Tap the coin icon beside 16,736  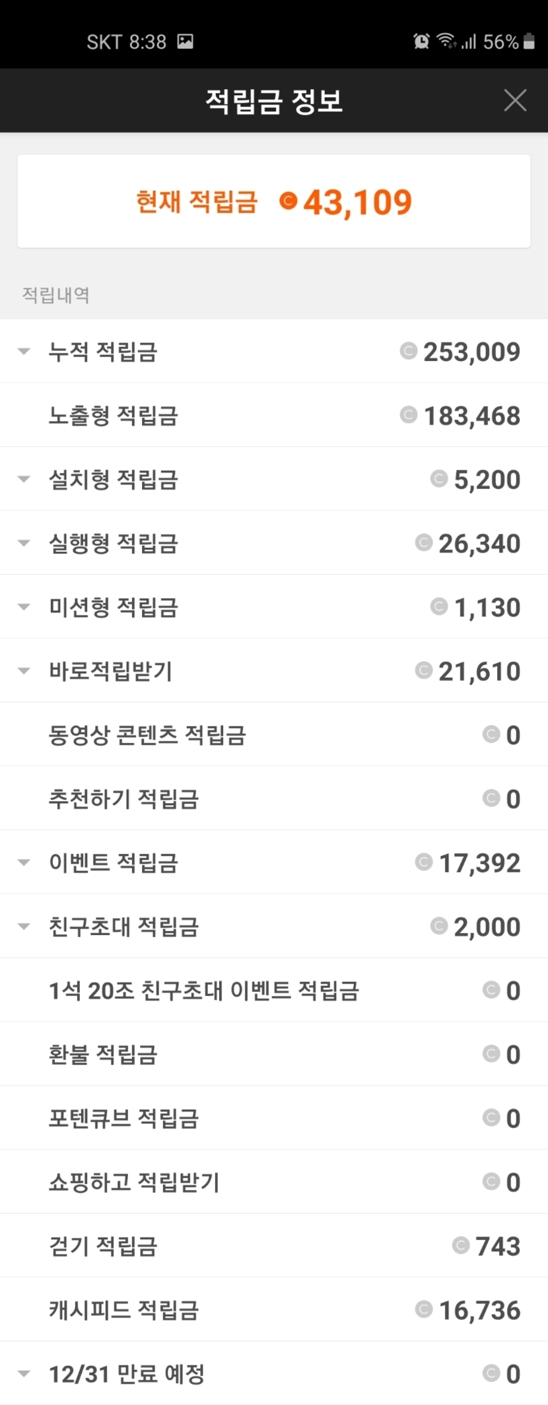pos(423,1309)
